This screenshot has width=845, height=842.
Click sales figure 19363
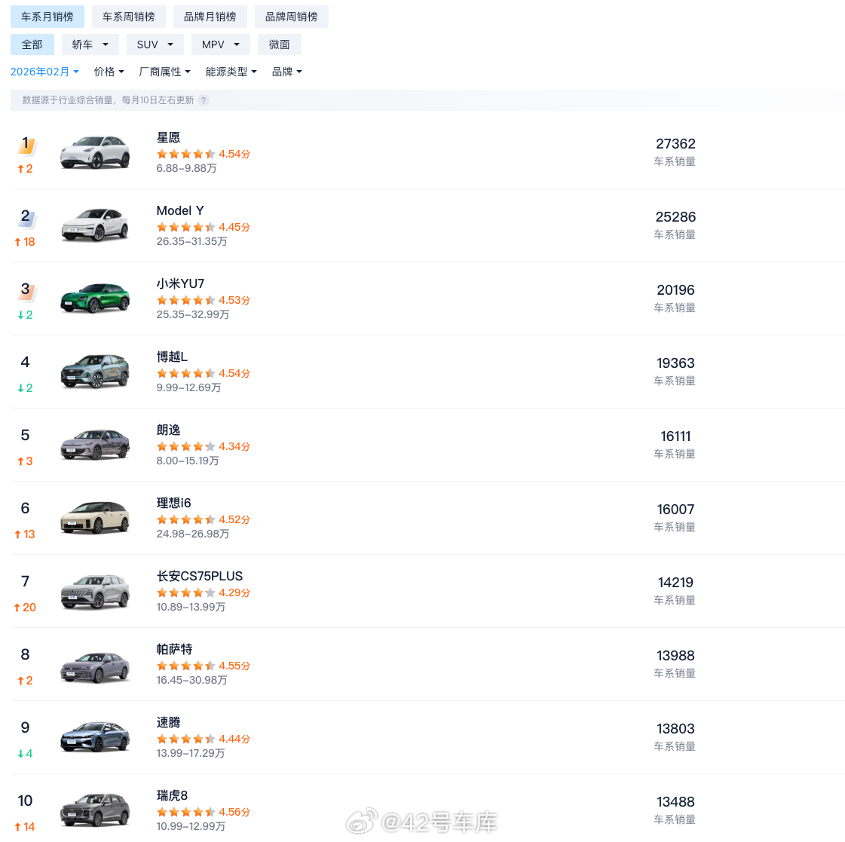675,363
